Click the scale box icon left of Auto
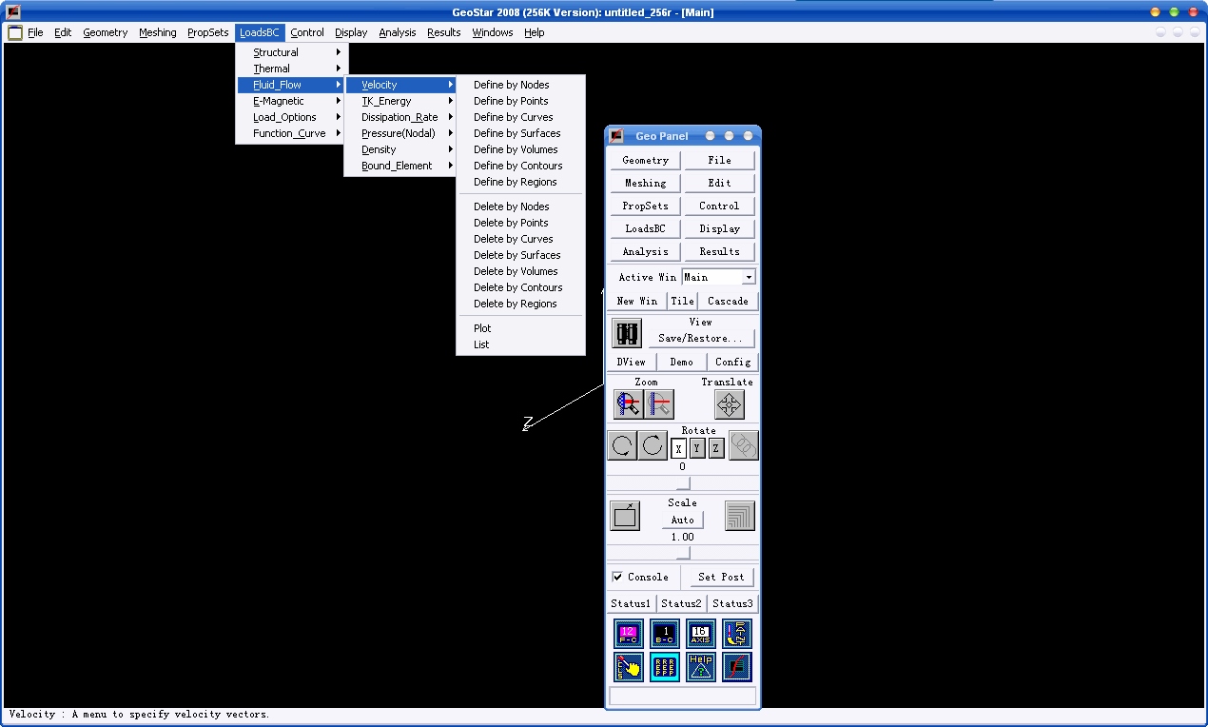Image resolution: width=1208 pixels, height=727 pixels. [x=625, y=516]
